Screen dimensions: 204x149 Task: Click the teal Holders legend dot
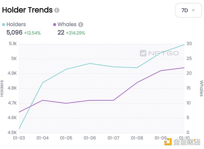[x=4, y=25]
